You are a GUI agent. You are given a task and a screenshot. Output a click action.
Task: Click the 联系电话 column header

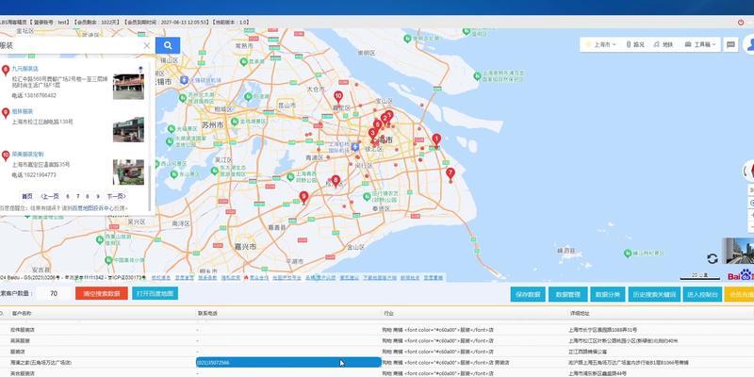(x=207, y=313)
